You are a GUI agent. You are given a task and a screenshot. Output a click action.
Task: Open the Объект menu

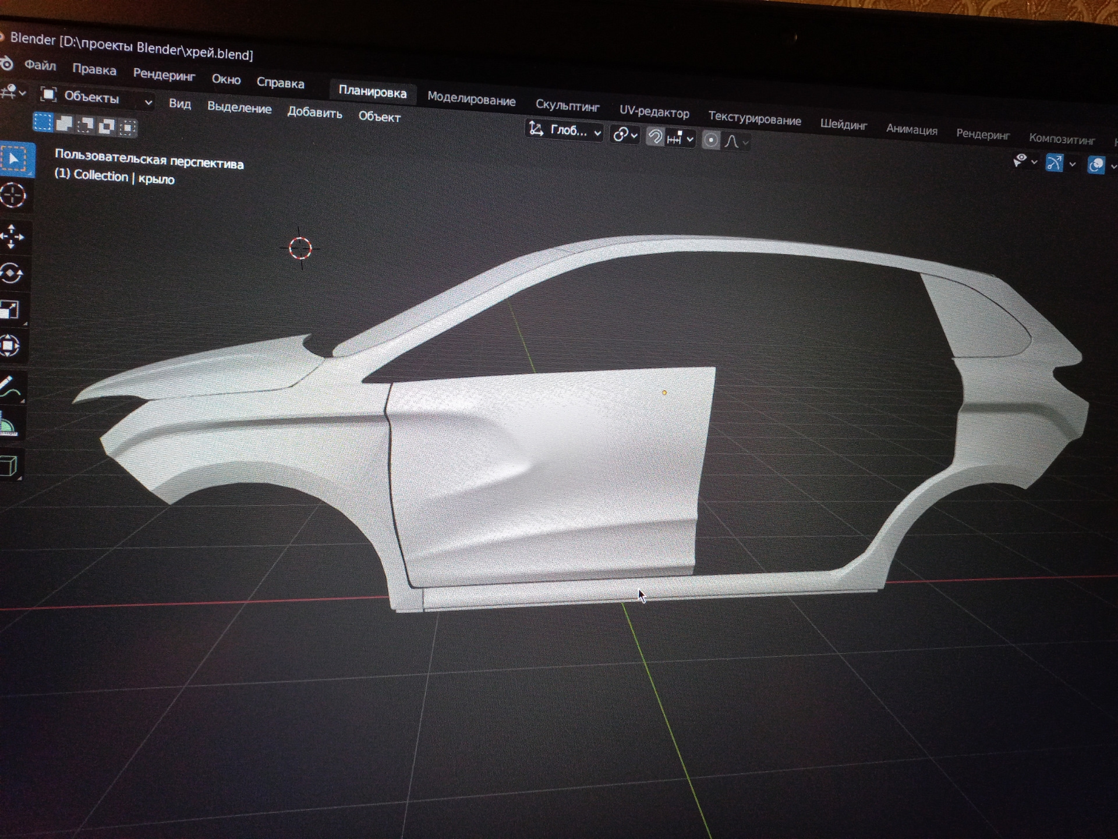(x=379, y=117)
